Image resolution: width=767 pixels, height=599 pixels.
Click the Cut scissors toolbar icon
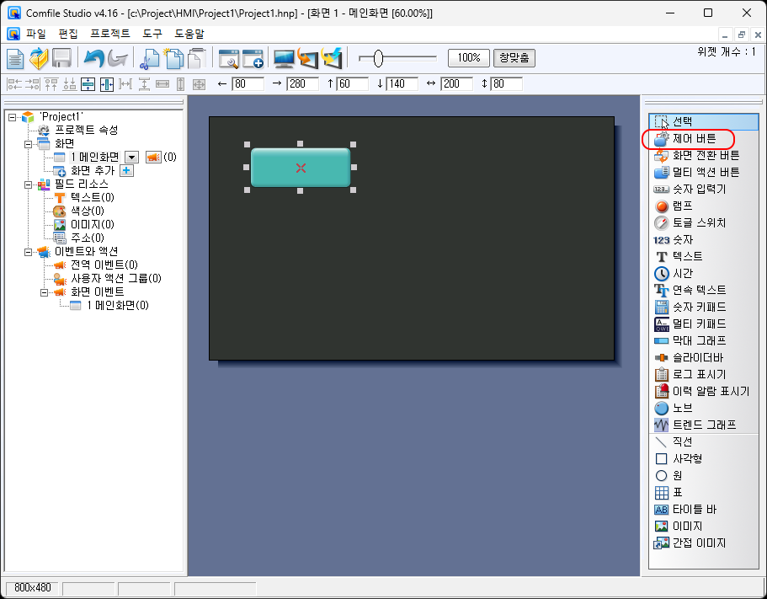click(x=149, y=58)
